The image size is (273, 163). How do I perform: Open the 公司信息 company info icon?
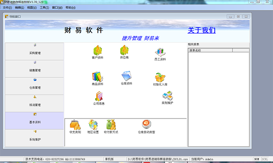pyautogui.click(x=99, y=97)
